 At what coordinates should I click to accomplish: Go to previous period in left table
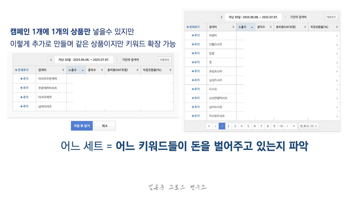tap(51, 60)
